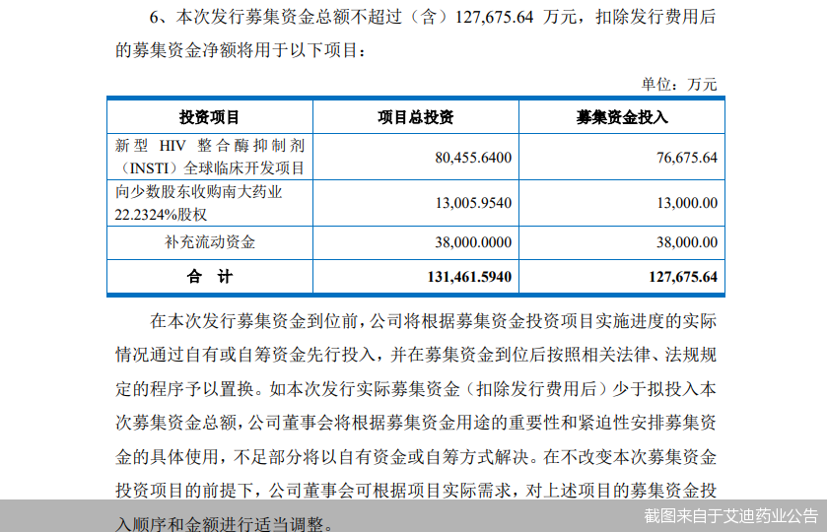This screenshot has width=827, height=532.
Task: Click the 募集资金投入 column header
Action: (x=622, y=117)
